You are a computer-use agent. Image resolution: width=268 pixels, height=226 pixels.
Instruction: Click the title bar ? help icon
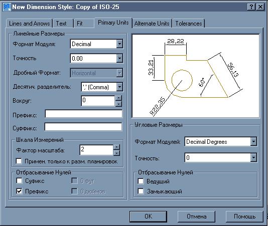point(251,7)
